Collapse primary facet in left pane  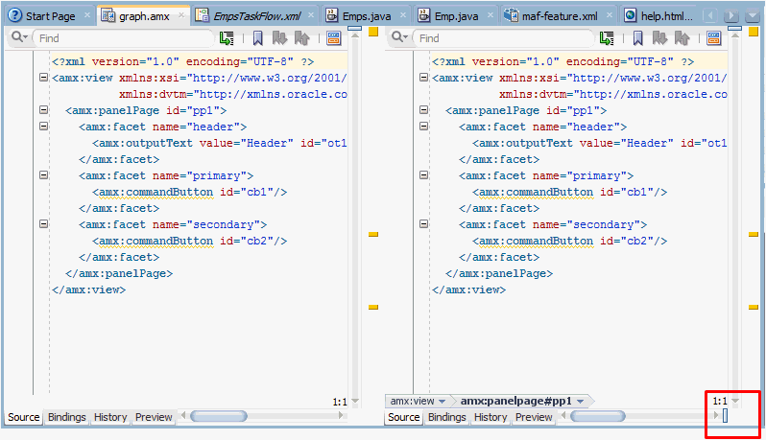click(x=43, y=175)
